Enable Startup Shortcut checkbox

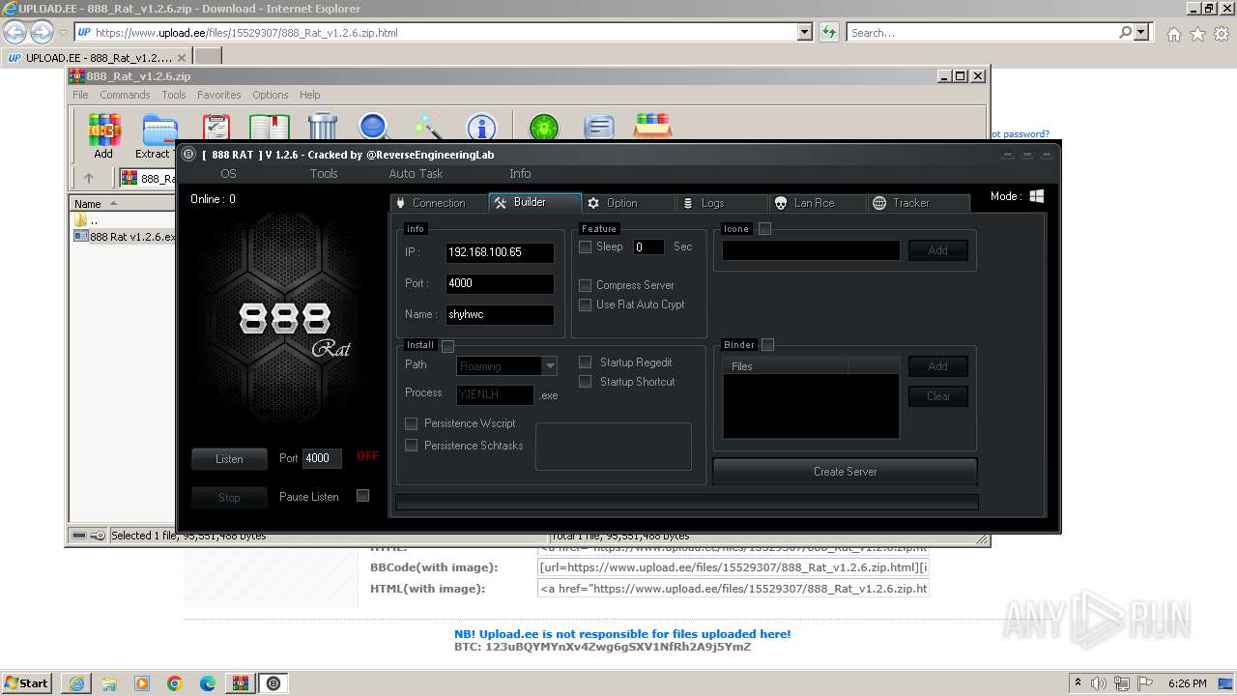pyautogui.click(x=585, y=381)
